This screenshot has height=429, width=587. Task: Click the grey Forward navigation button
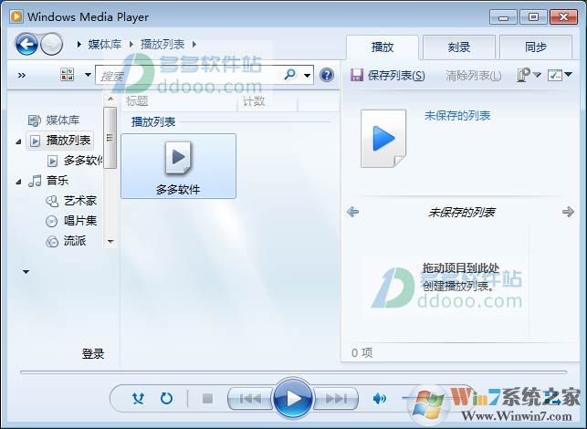51,44
